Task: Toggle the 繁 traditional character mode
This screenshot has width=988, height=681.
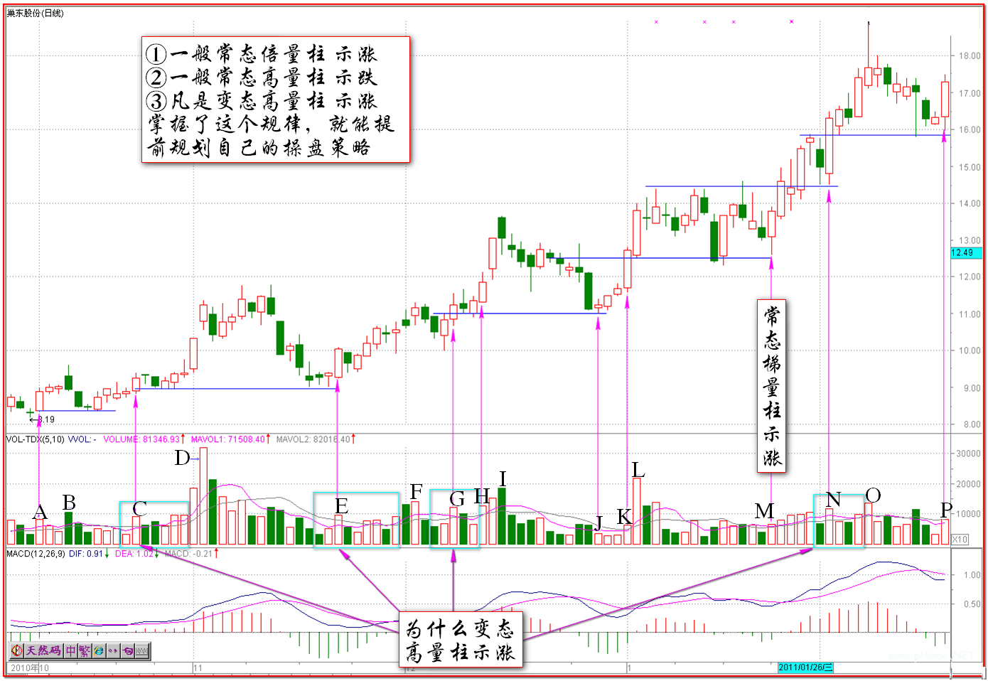Action: click(85, 650)
